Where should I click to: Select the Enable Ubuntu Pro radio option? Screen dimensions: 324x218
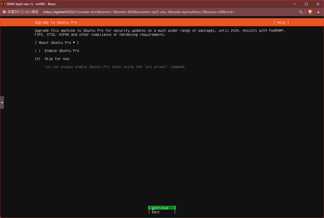57,51
